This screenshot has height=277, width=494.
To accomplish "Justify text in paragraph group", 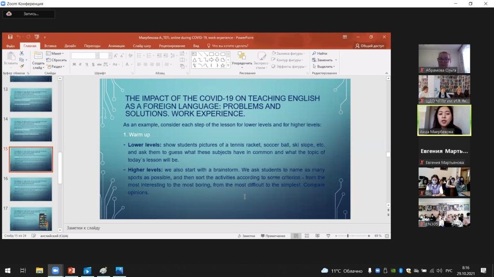I will coord(158,64).
